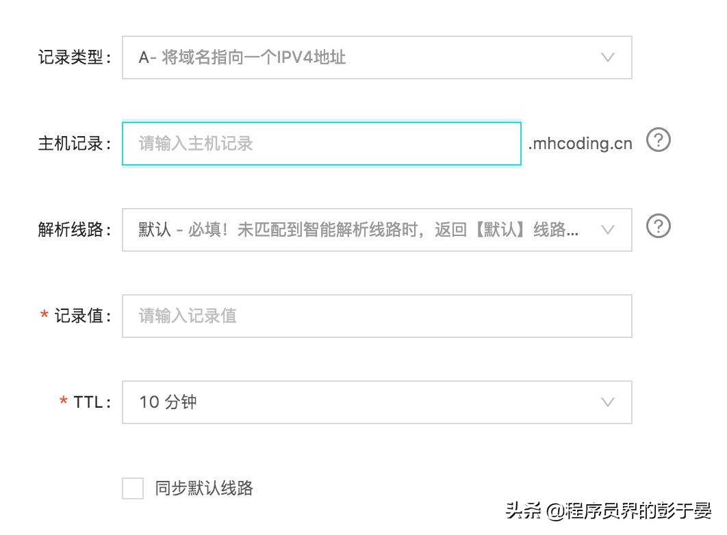
Task: Click the .mhcoding.cn domain suffix text
Action: (x=579, y=143)
